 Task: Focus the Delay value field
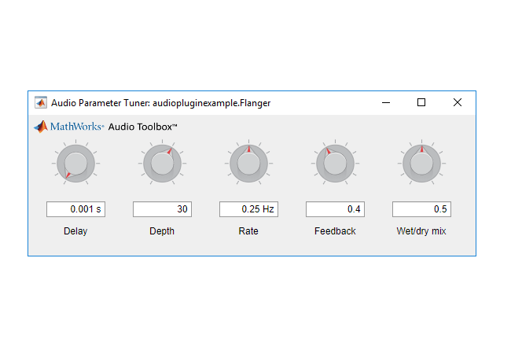point(75,209)
